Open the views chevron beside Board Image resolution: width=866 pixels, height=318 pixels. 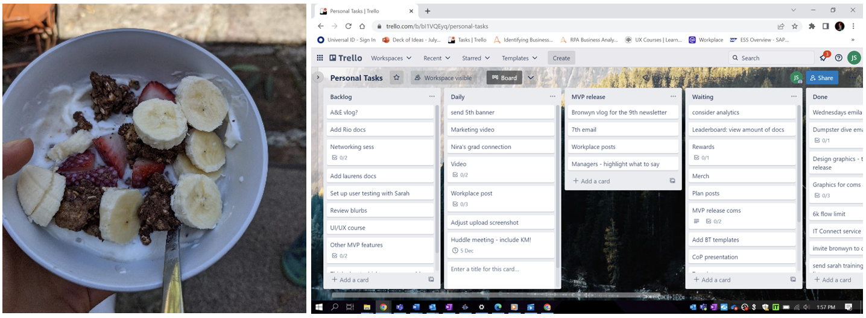click(x=531, y=78)
